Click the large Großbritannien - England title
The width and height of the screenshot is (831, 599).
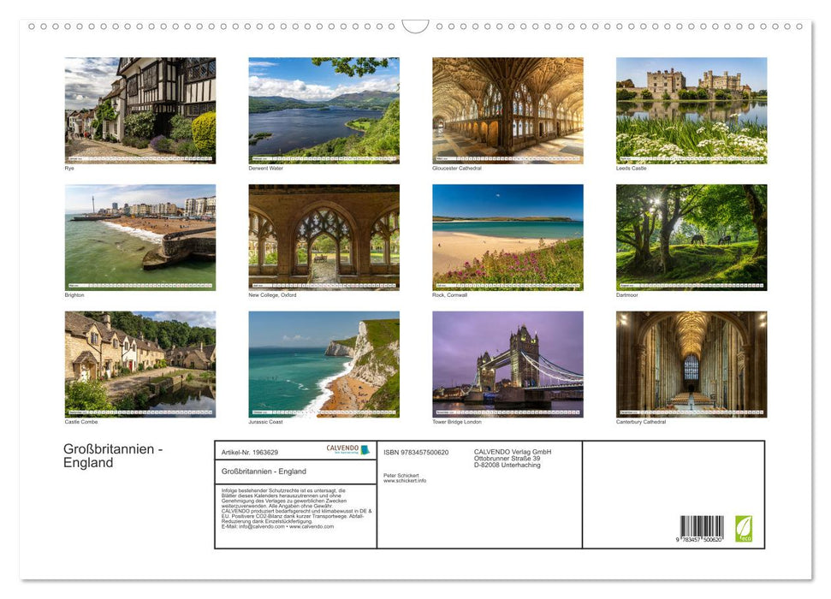coord(112,456)
